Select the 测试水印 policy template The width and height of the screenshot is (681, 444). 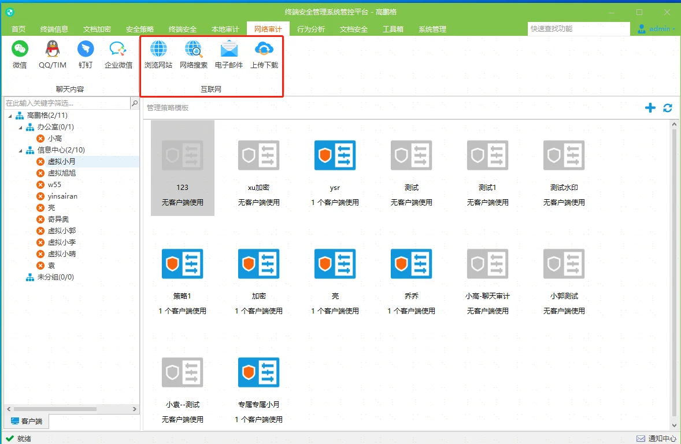click(564, 168)
